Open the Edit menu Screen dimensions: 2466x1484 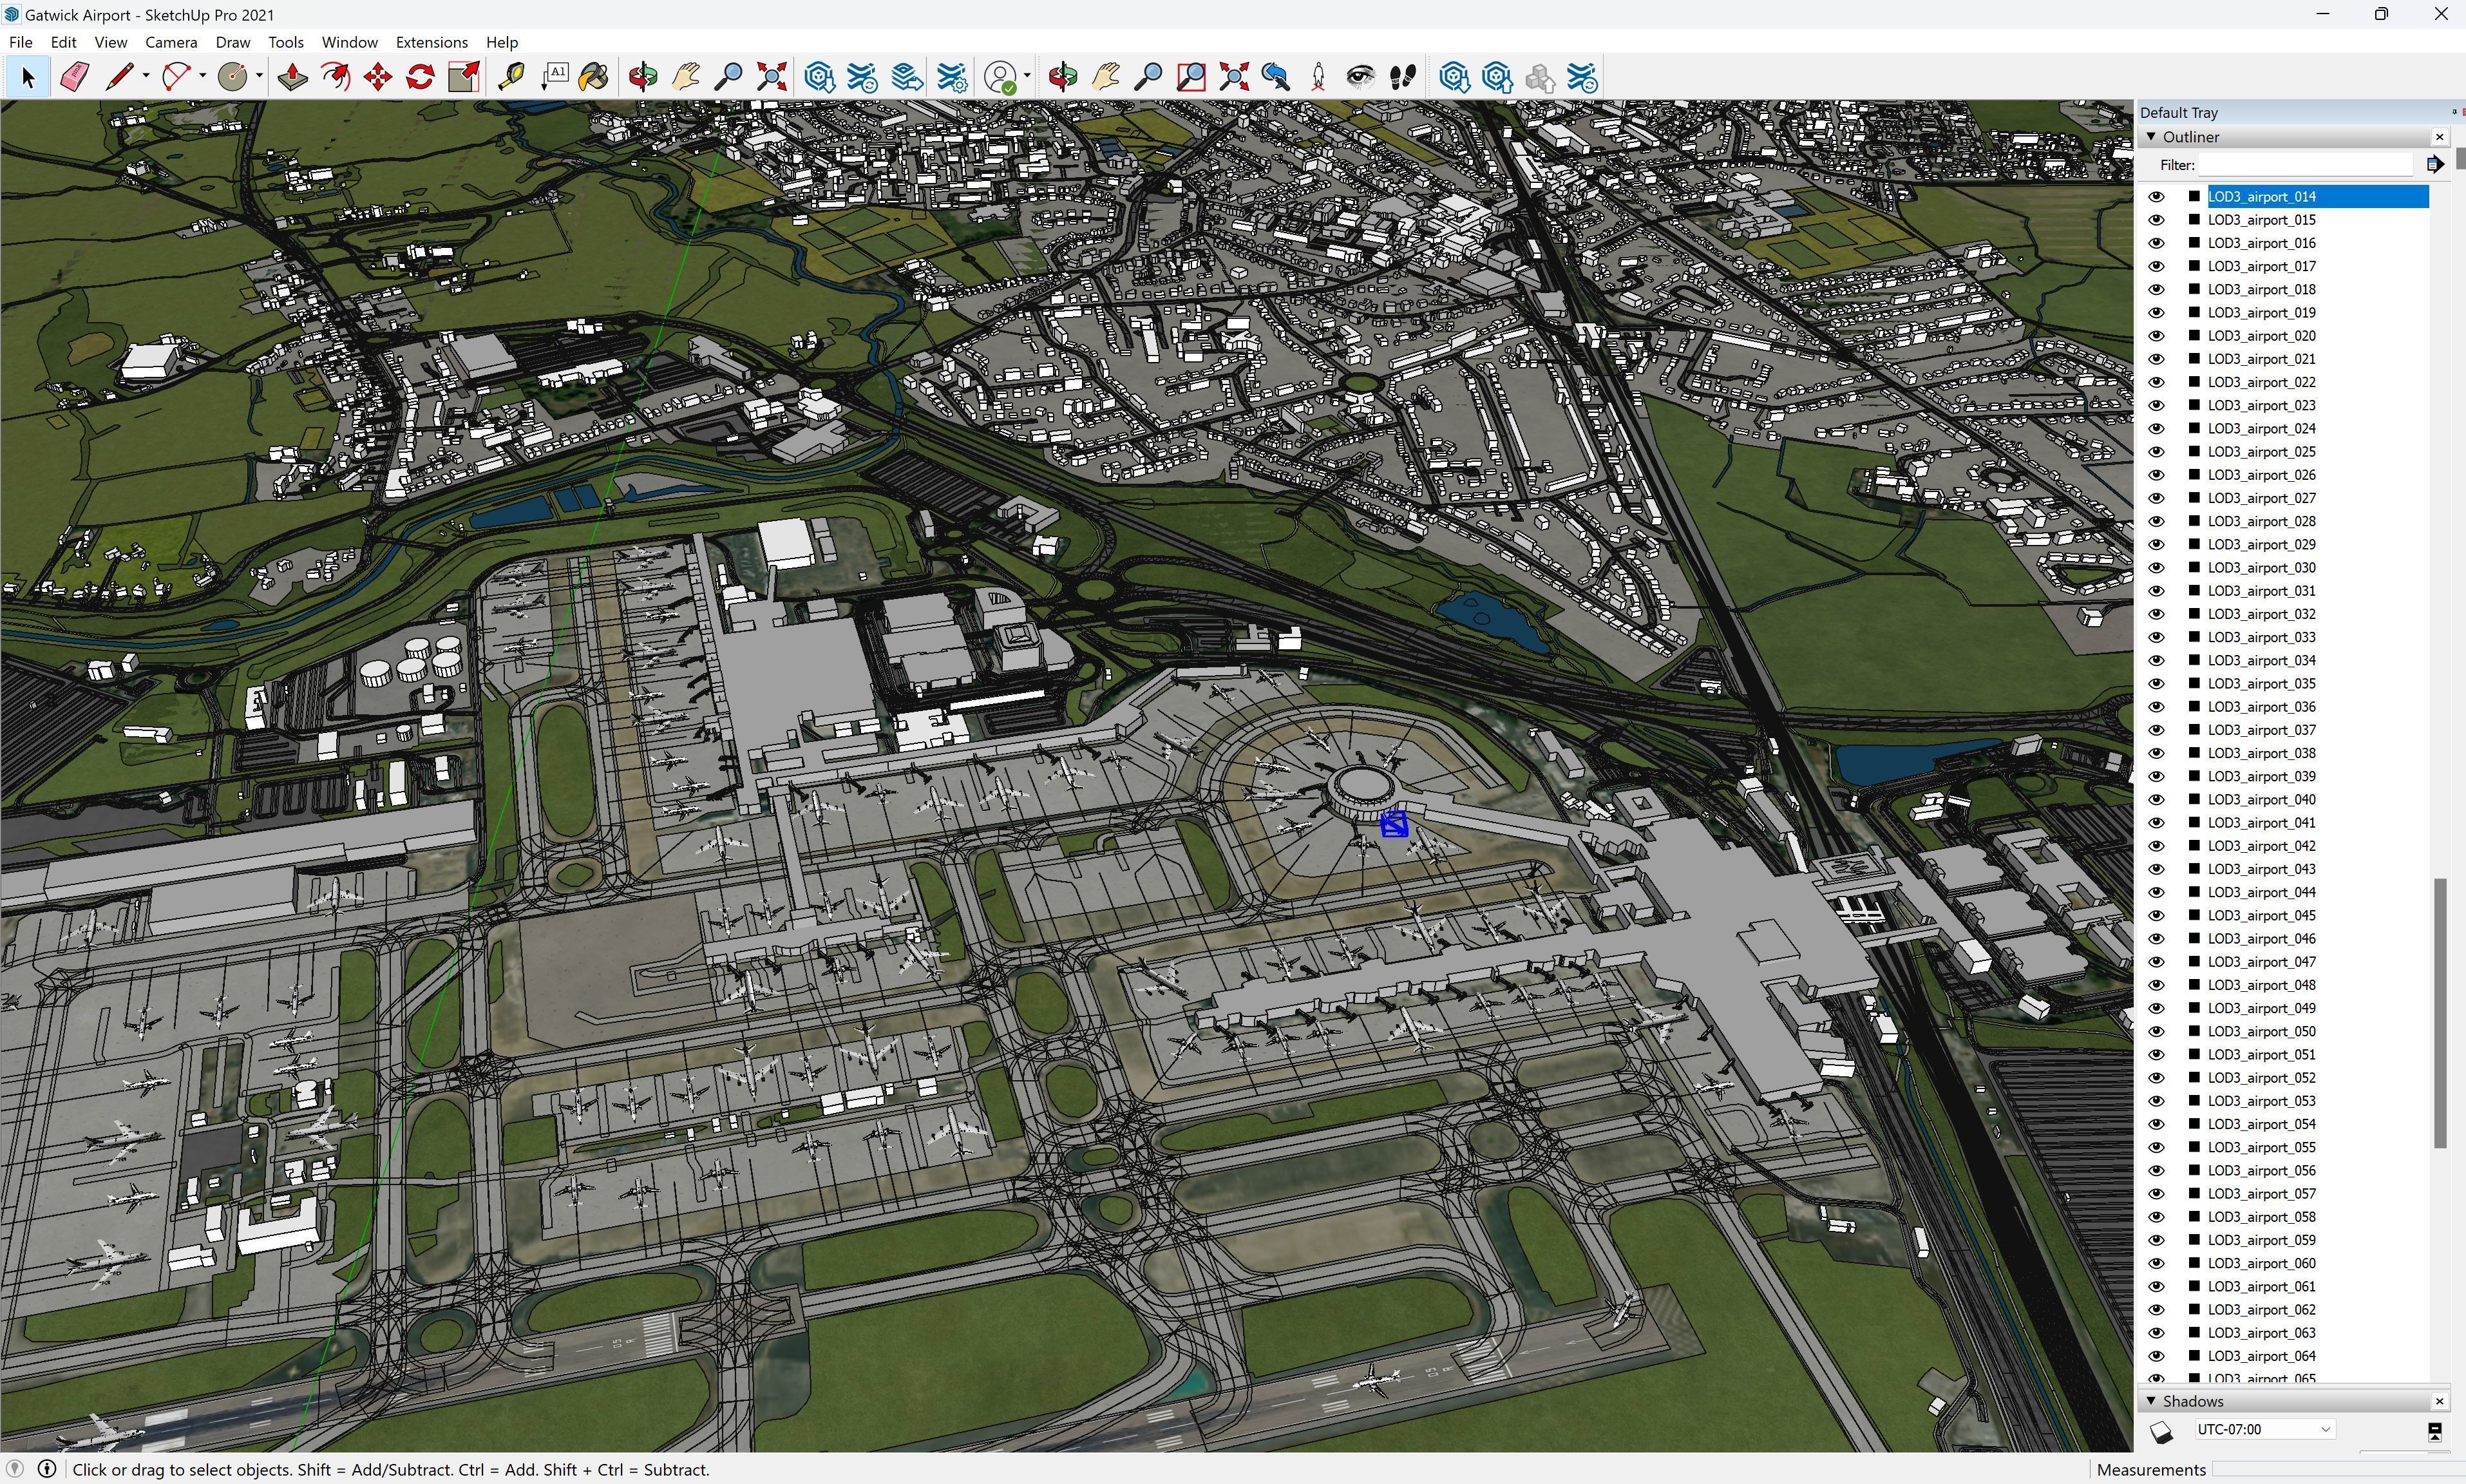(x=63, y=42)
